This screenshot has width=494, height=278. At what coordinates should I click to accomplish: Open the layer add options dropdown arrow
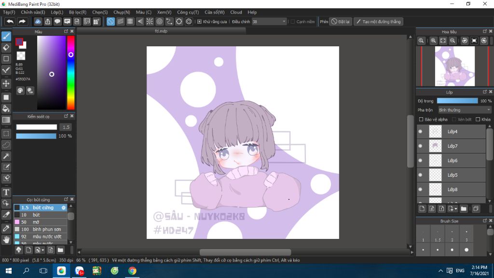tap(456, 209)
